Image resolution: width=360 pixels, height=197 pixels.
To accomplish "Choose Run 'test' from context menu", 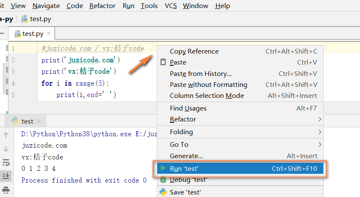I will [240, 168].
